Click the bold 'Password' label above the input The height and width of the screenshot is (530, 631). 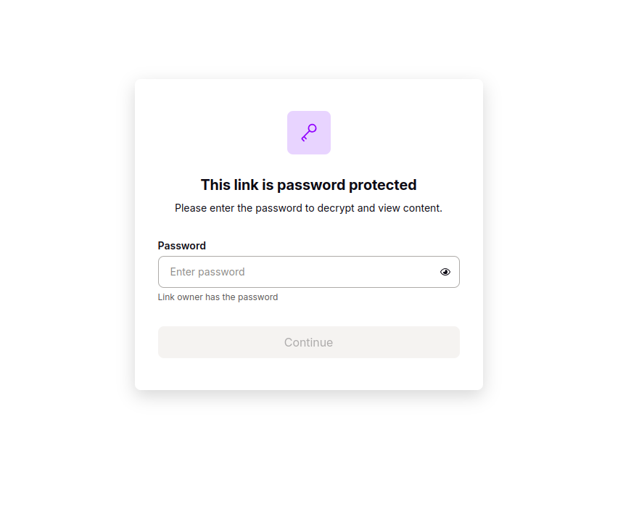182,246
